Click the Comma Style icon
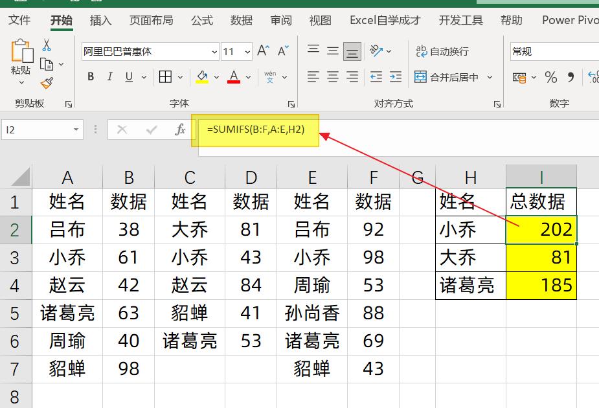 (569, 77)
